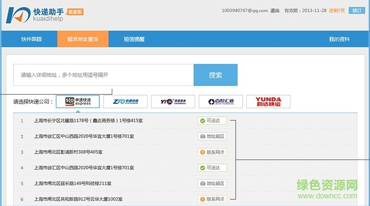This screenshot has width=370, height=206.
Task: Open the 快件跟踪 tab
Action: click(31, 39)
